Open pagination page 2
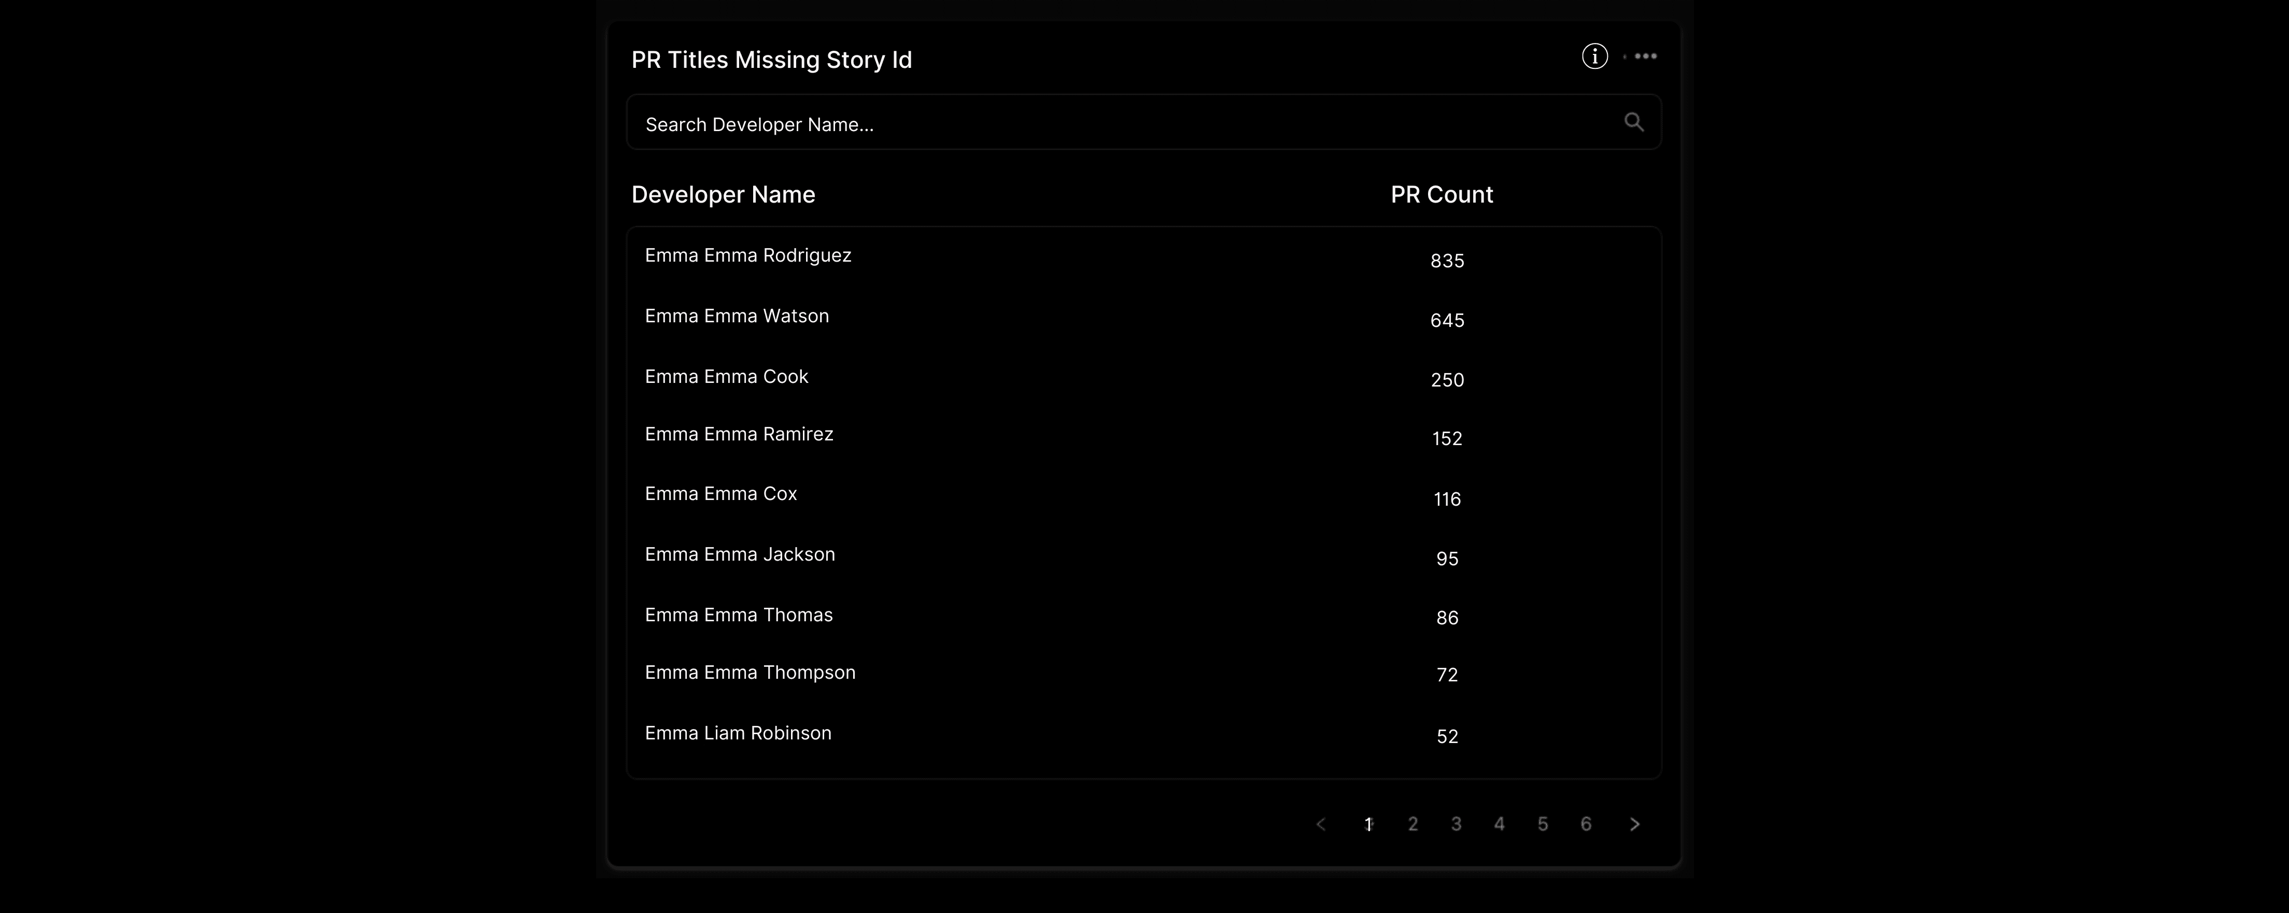The image size is (2289, 913). [x=1412, y=823]
